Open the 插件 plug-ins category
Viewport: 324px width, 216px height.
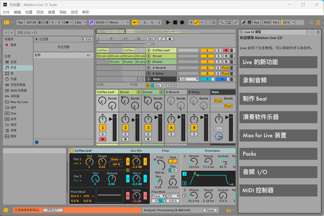[18, 108]
